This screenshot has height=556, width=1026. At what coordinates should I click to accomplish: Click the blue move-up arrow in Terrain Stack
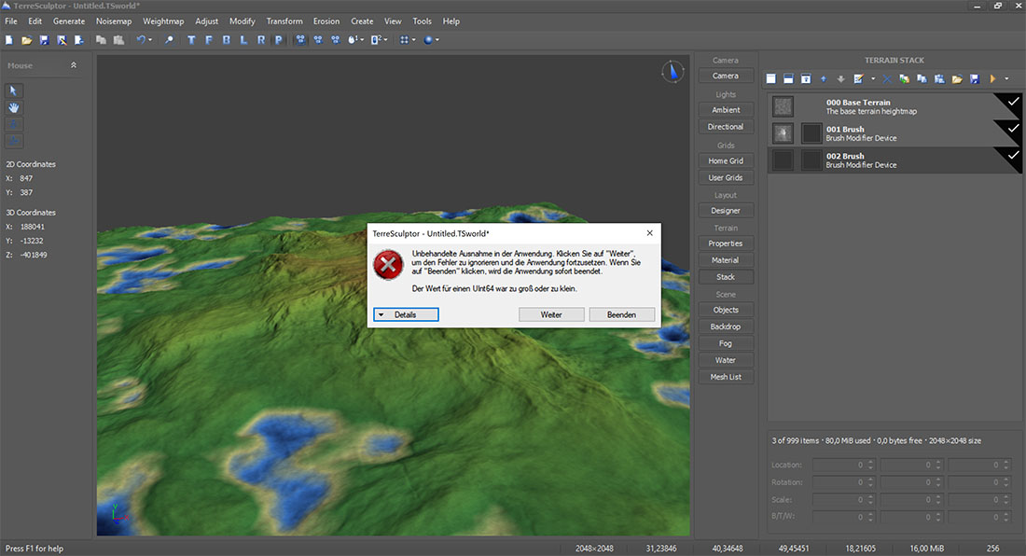click(x=824, y=78)
